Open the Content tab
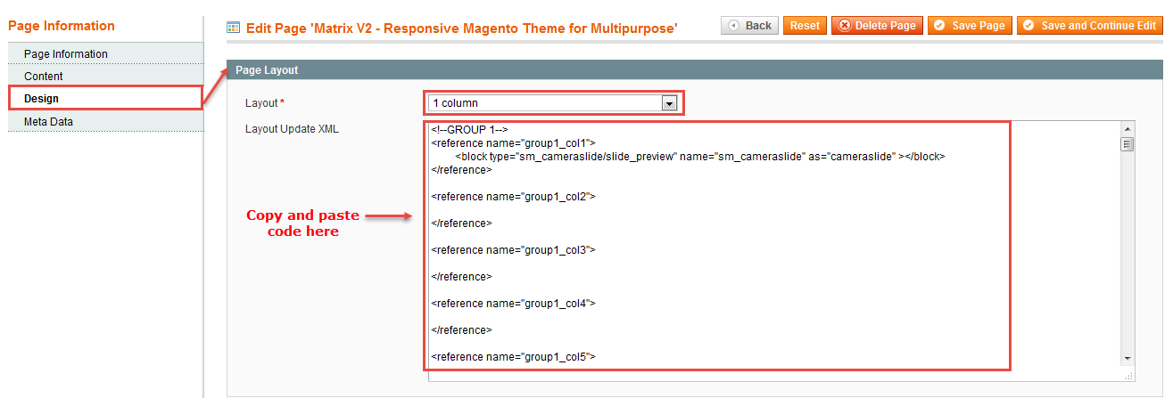1173x398 pixels. [x=105, y=77]
